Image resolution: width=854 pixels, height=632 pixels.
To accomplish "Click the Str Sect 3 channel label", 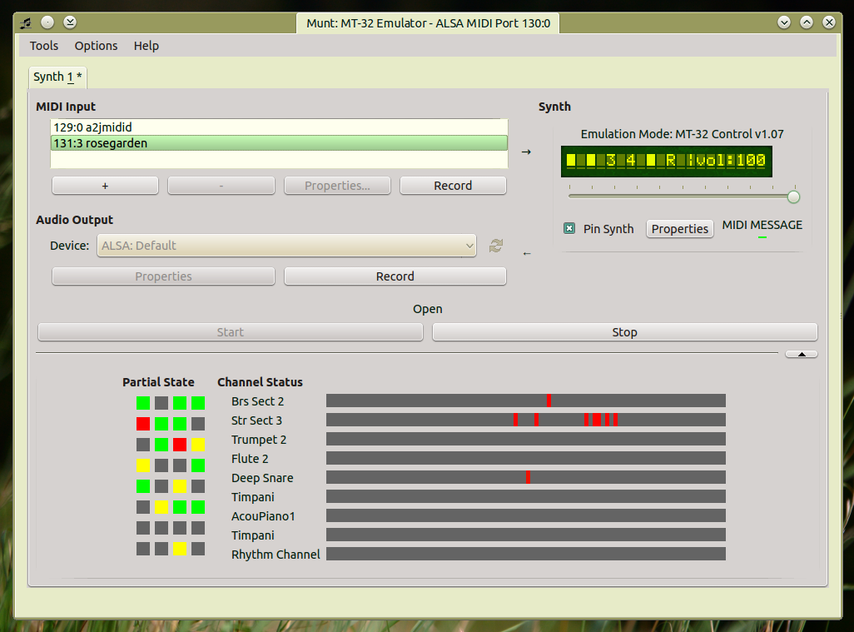I will (x=256, y=421).
